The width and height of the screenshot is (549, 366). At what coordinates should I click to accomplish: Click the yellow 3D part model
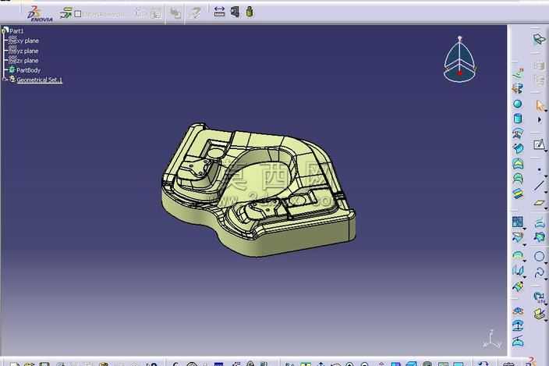(x=257, y=189)
